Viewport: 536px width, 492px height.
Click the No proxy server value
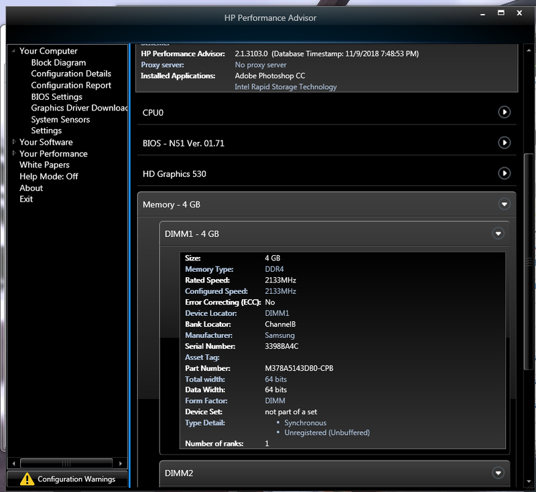tap(261, 65)
